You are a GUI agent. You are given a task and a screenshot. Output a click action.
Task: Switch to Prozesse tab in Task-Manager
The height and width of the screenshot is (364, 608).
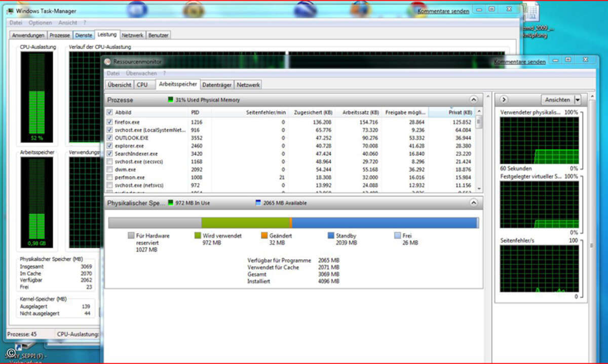click(60, 35)
